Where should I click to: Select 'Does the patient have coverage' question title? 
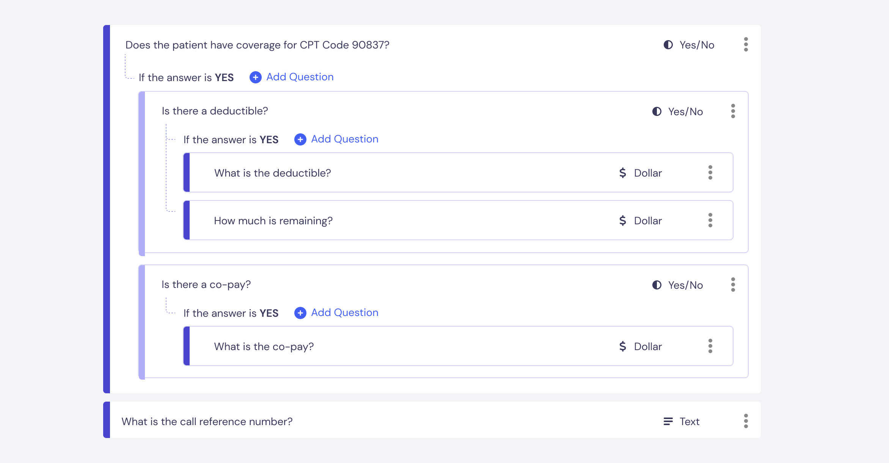tap(257, 45)
